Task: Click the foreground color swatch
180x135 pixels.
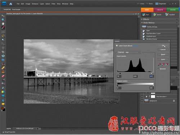Action: 3,108
